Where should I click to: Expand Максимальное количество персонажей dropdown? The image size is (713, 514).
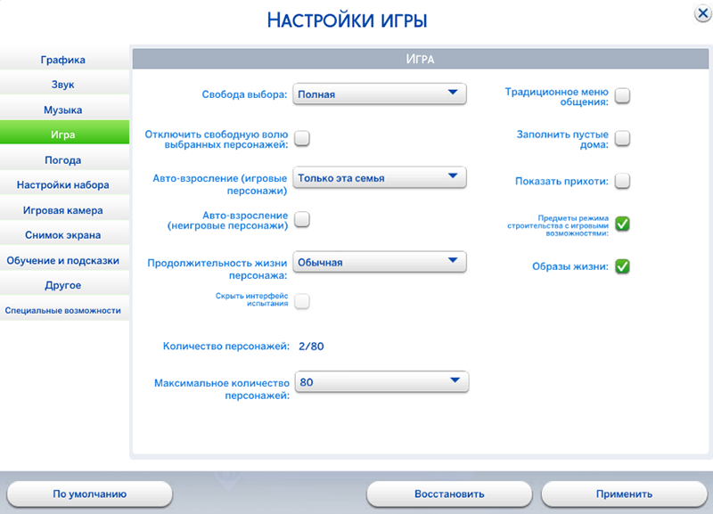coord(382,382)
